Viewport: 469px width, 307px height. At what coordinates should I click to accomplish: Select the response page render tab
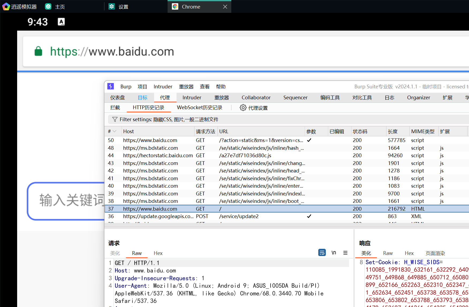point(435,253)
